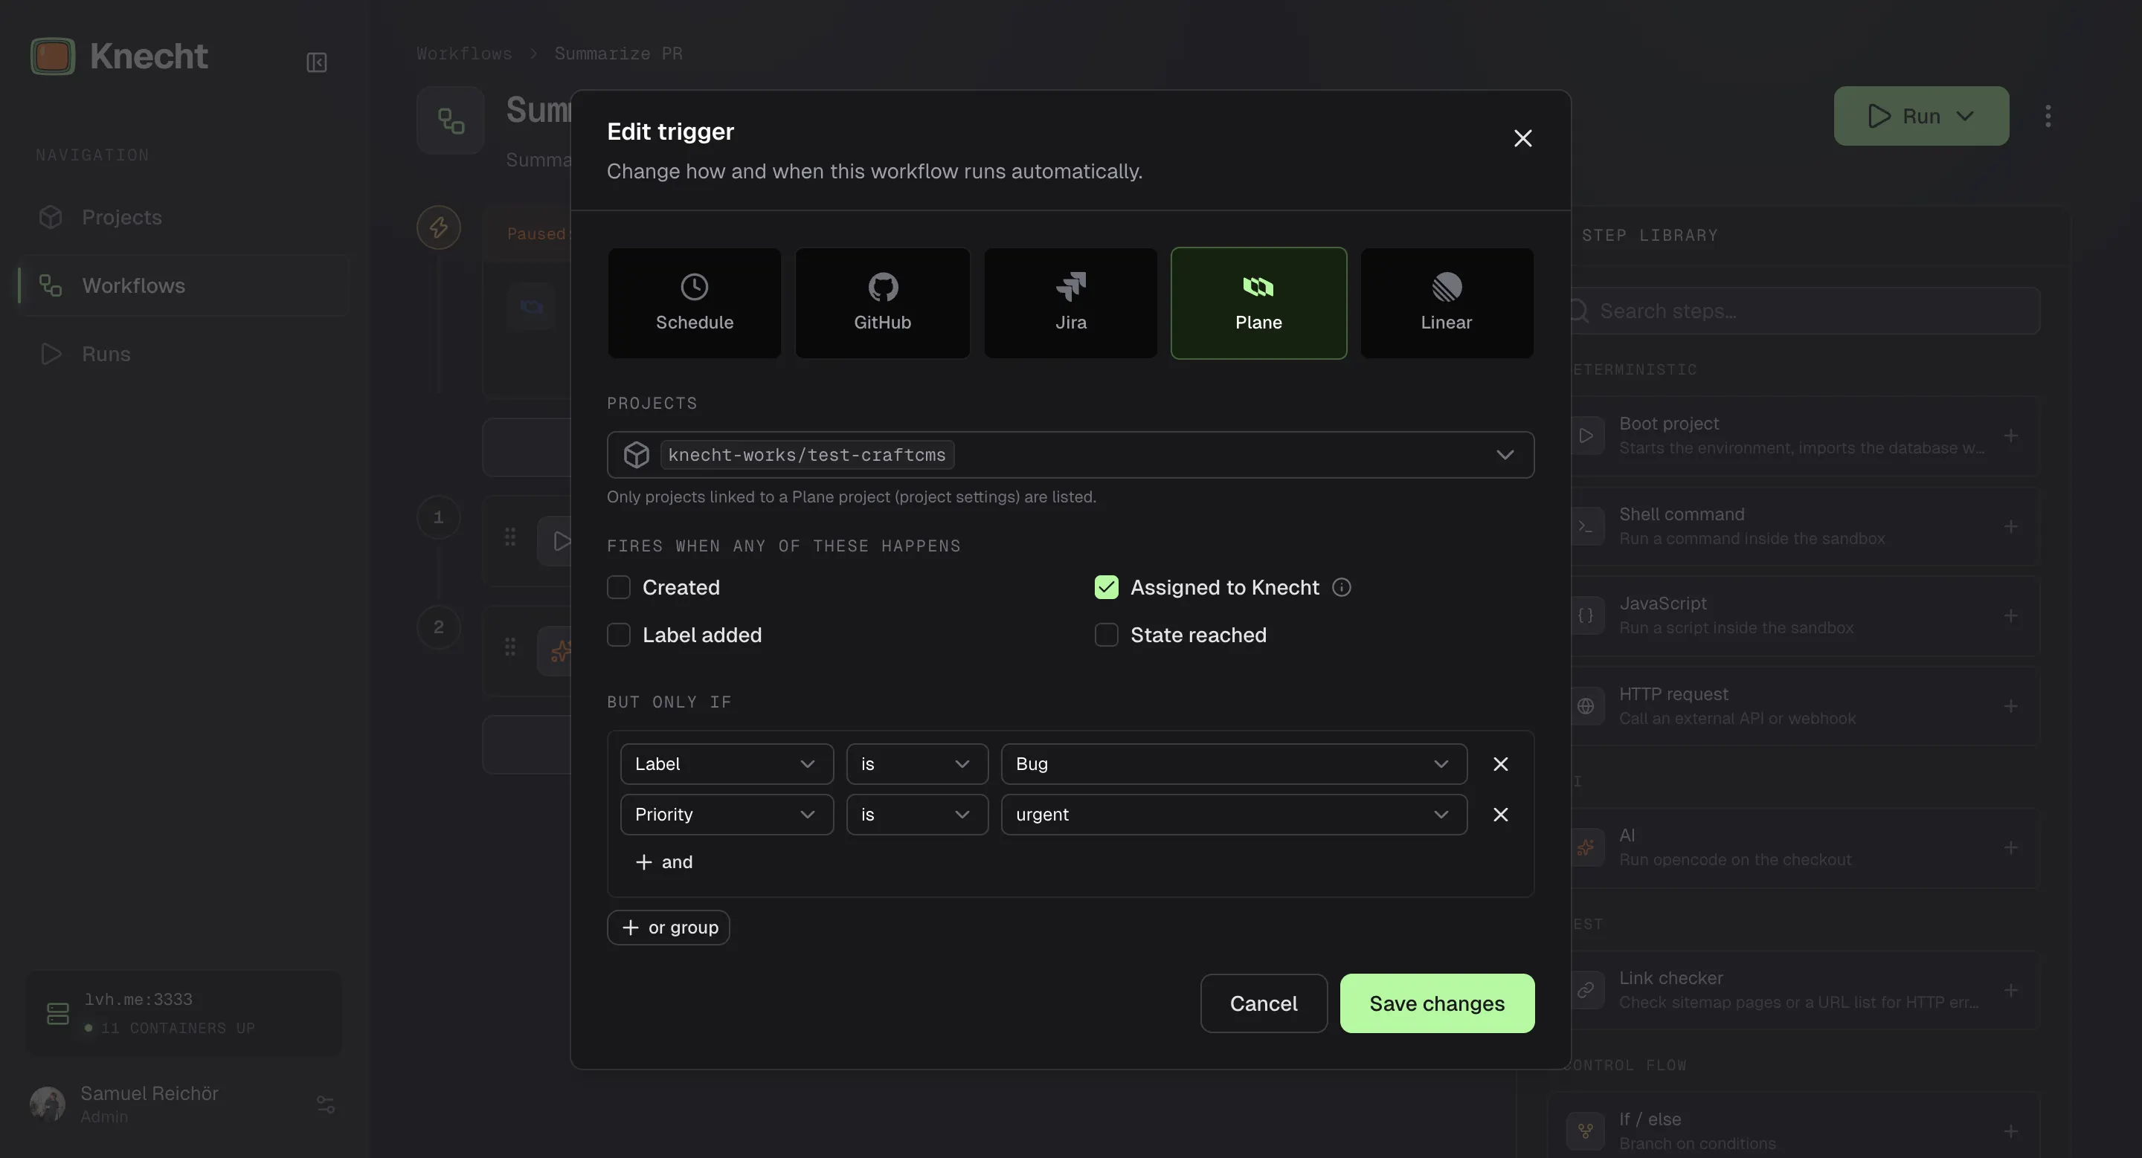This screenshot has width=2142, height=1158.
Task: Close the Edit trigger dialog
Action: tap(1522, 138)
